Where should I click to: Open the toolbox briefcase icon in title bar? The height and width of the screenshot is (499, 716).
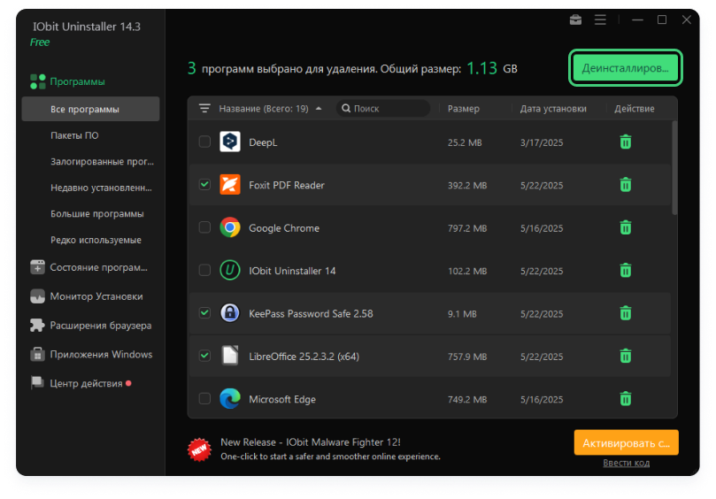(x=575, y=20)
